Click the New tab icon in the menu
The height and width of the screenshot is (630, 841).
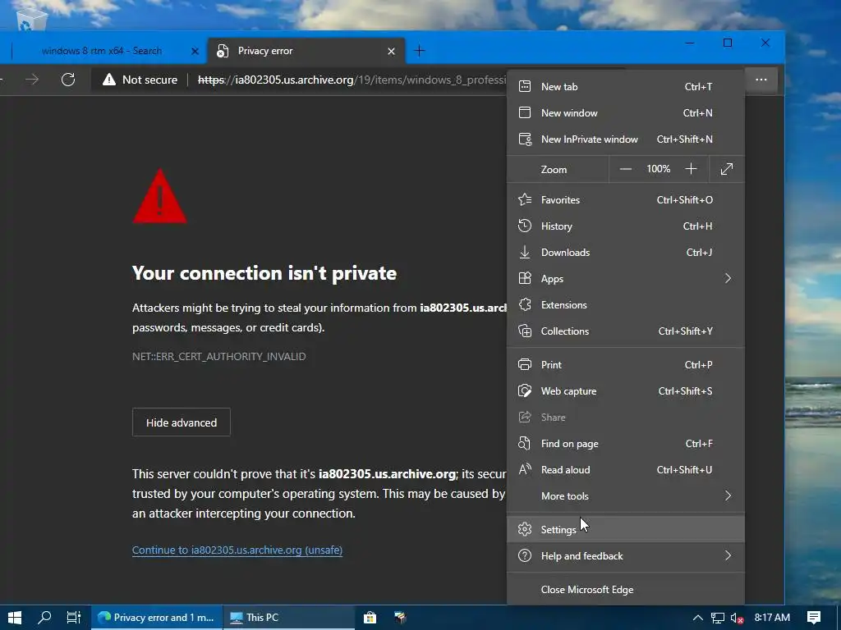(525, 86)
